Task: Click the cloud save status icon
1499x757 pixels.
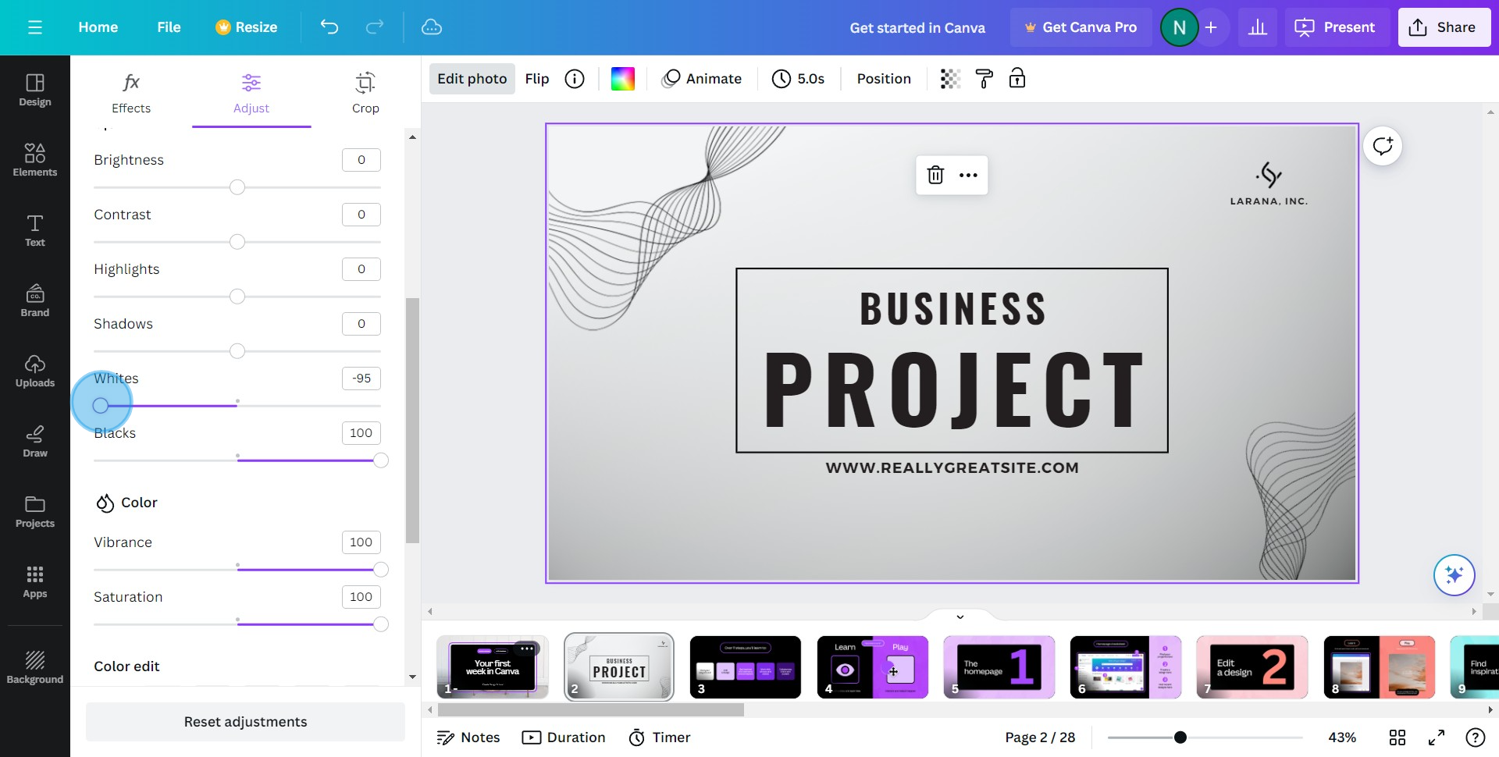Action: (432, 27)
